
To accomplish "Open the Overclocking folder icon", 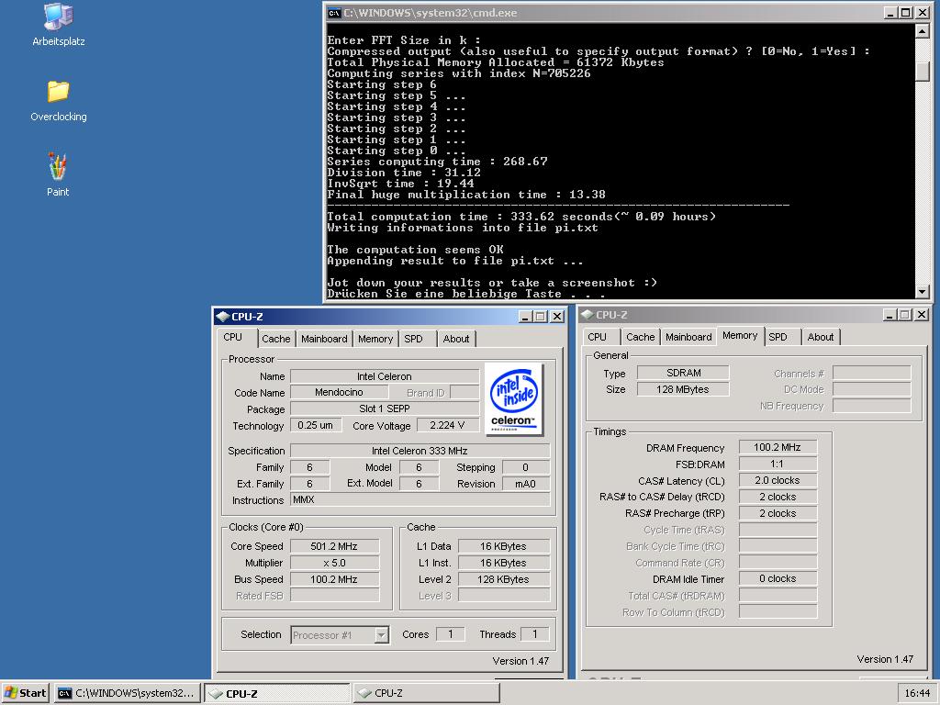I will click(58, 100).
